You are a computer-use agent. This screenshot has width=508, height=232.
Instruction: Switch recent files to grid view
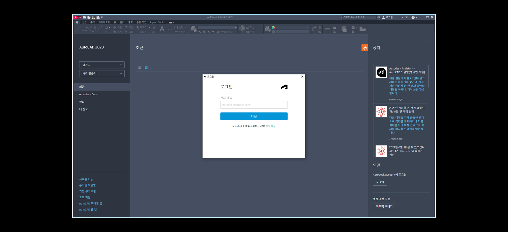tap(146, 68)
